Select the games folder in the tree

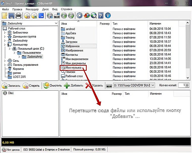pyautogui.click(x=17, y=73)
